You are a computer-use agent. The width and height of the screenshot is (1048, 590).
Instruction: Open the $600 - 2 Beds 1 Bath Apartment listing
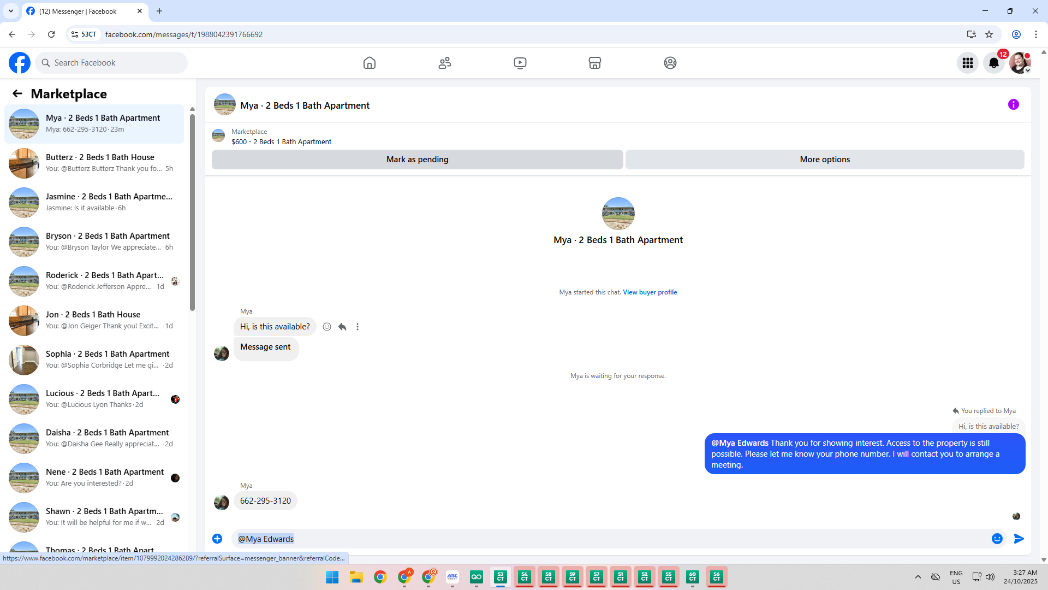pos(281,142)
